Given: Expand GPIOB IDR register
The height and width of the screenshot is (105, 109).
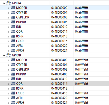Looking at the screenshot, I should point(8,79).
